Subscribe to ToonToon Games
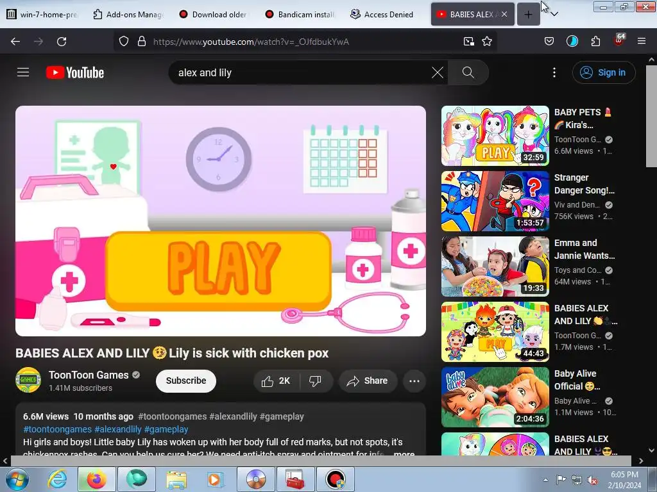 pyautogui.click(x=185, y=381)
